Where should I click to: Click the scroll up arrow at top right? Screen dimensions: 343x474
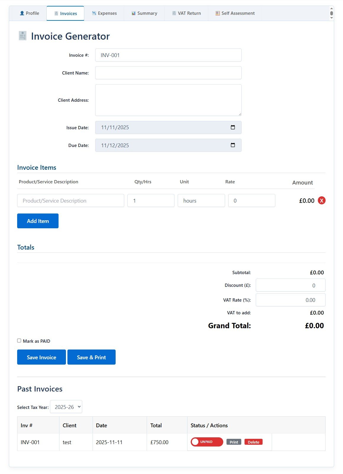(331, 8)
